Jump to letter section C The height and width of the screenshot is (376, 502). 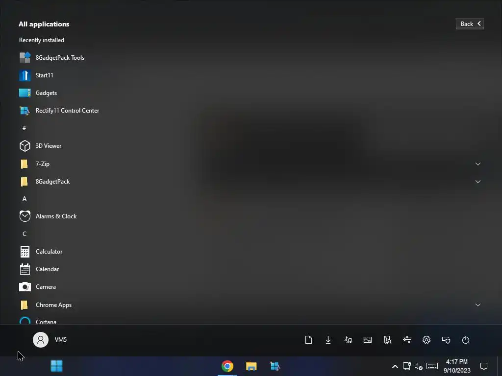click(25, 234)
